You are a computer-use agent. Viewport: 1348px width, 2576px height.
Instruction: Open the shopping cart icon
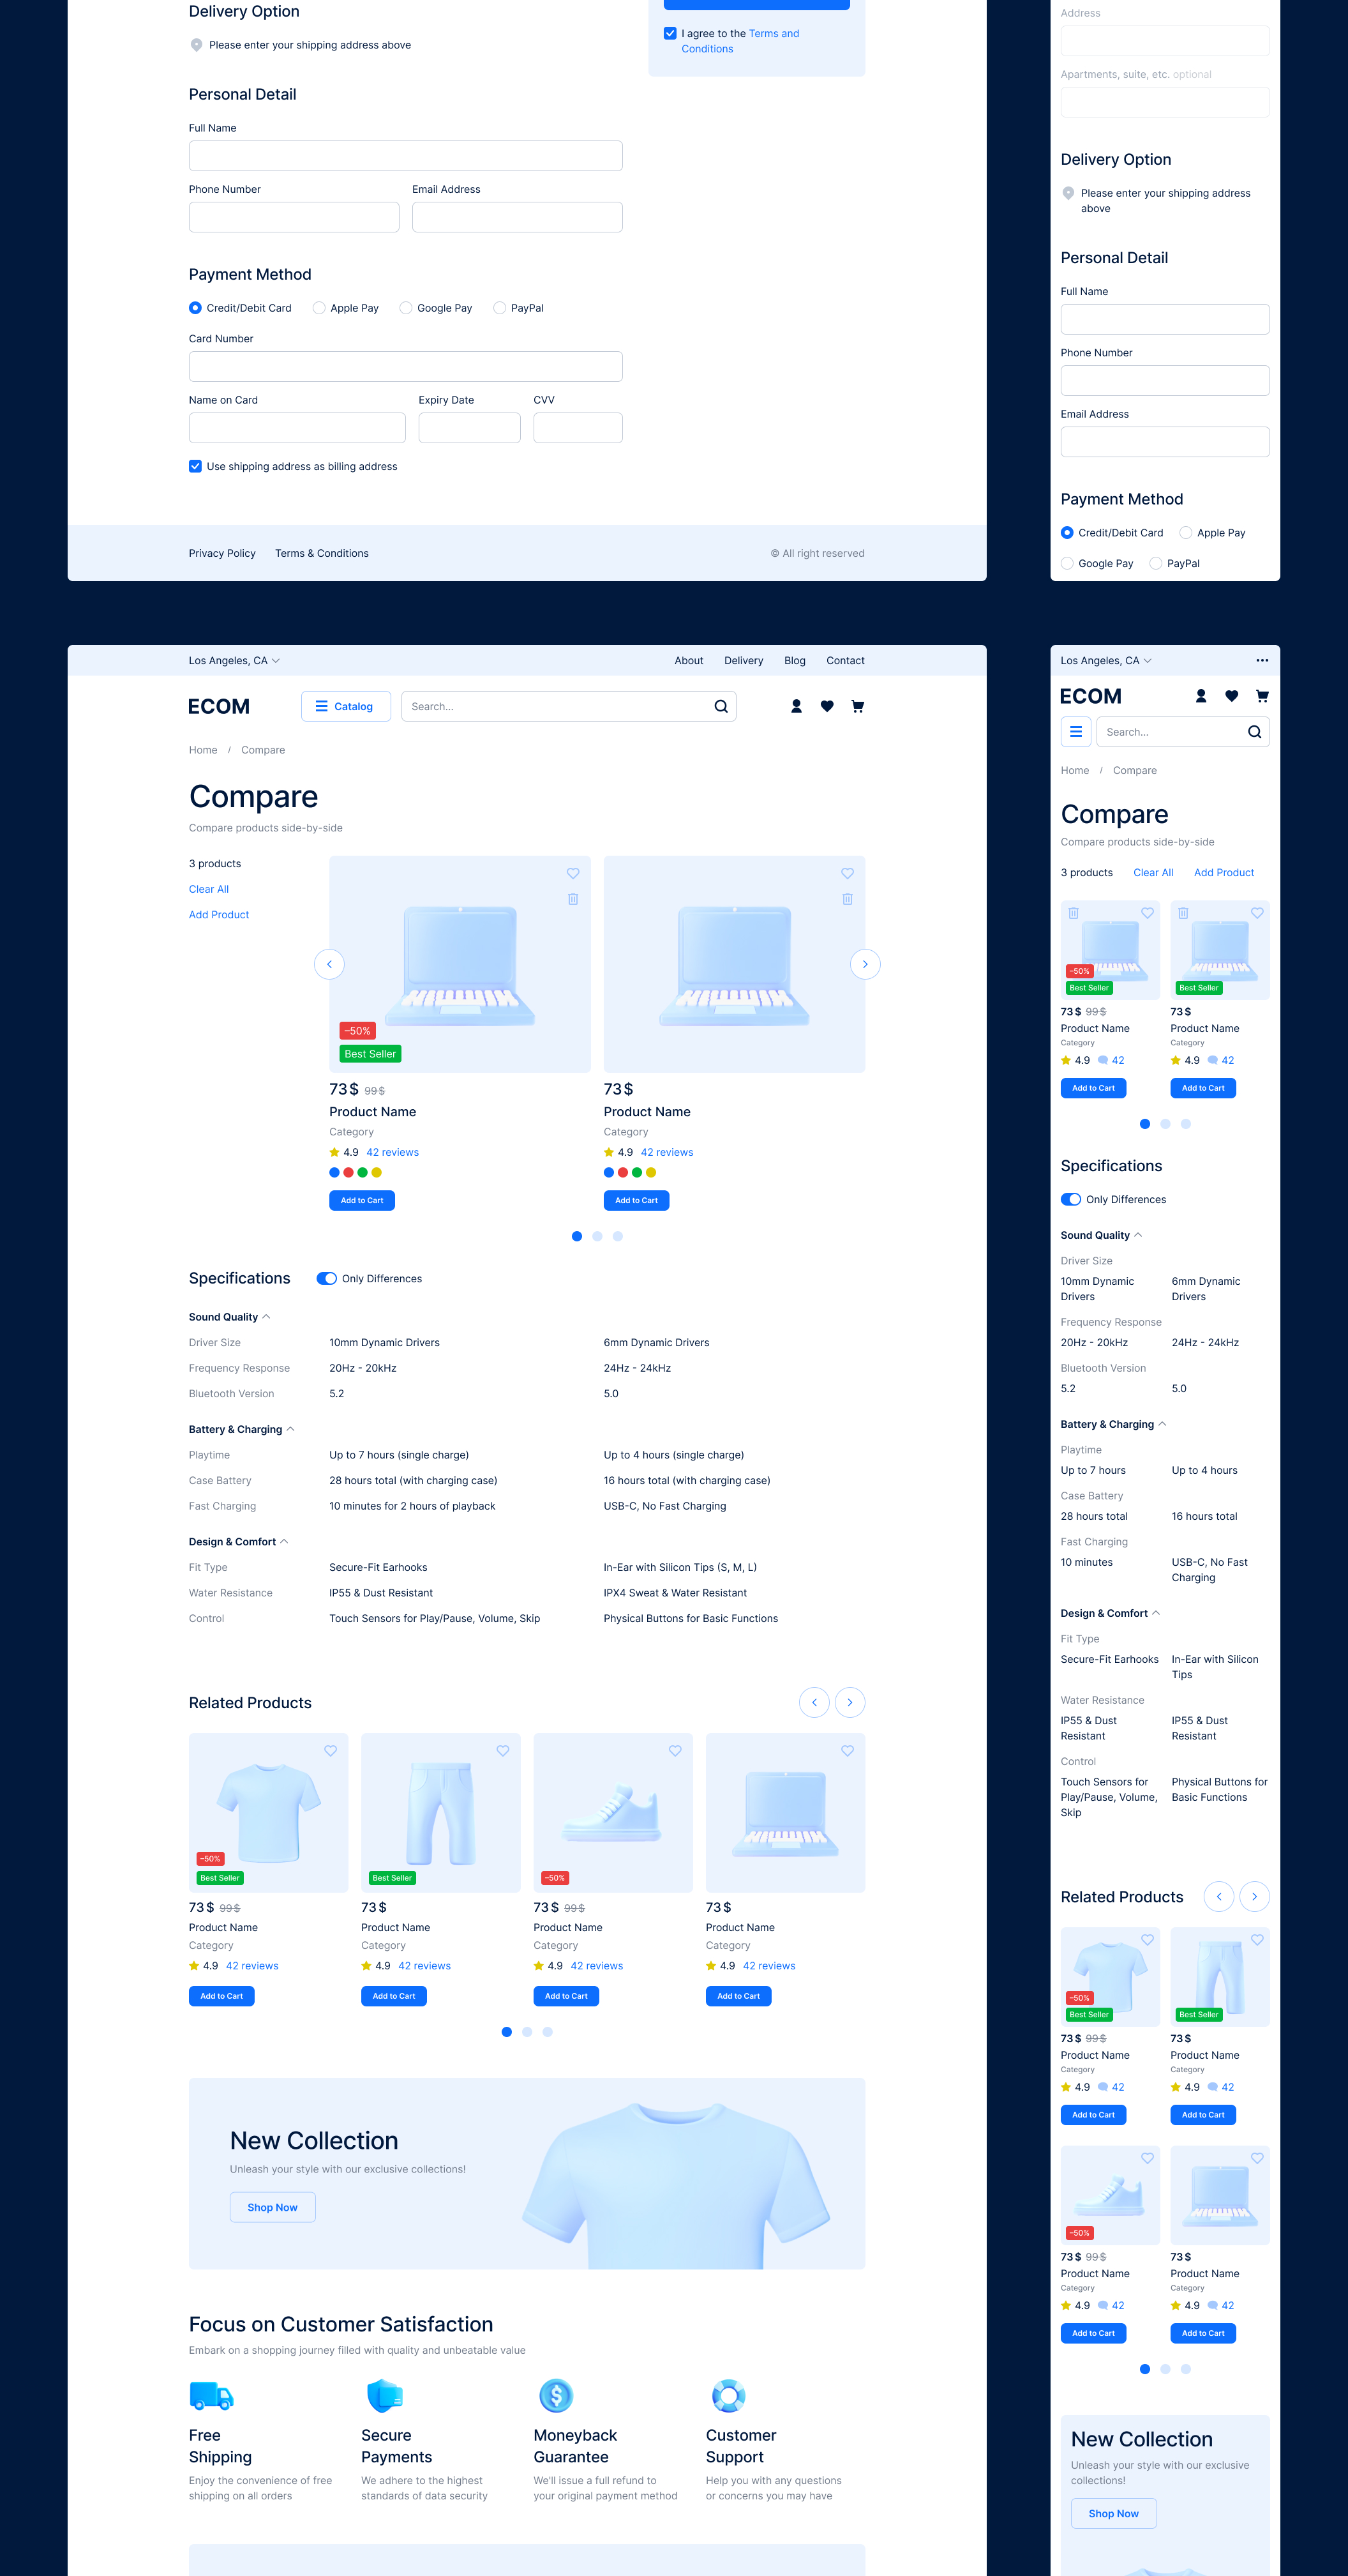pos(857,706)
